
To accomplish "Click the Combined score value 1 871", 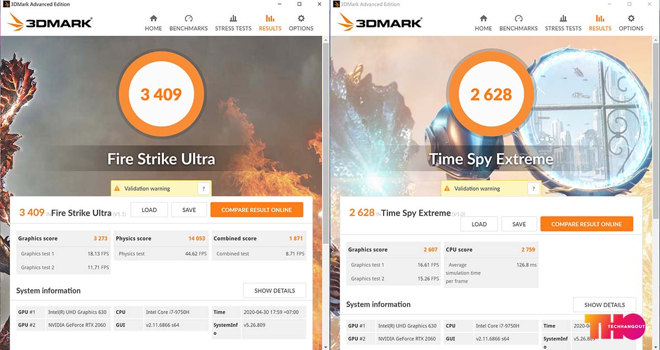I will point(296,238).
